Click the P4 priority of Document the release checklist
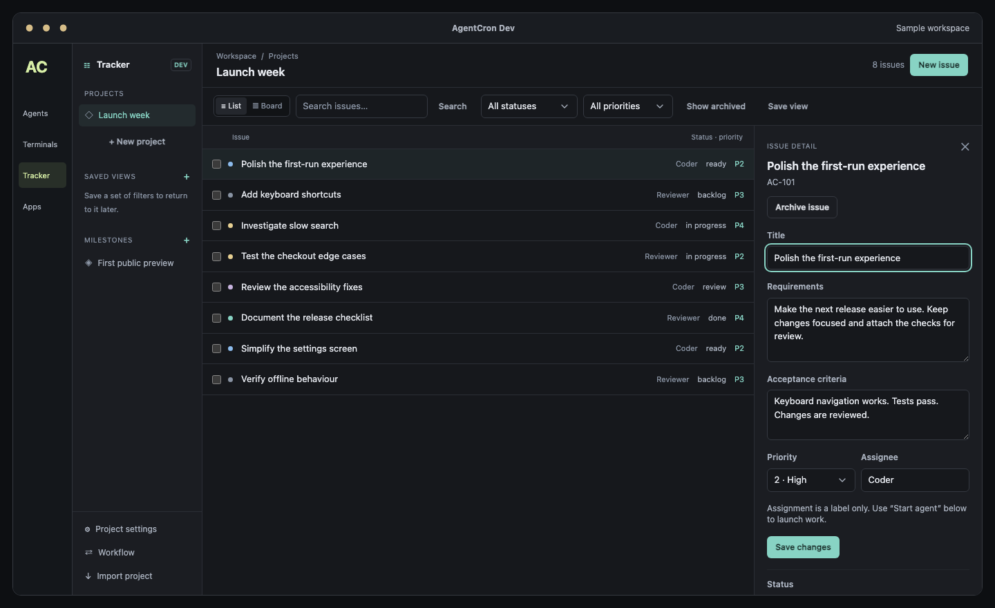Screen dimensions: 995x608 tap(739, 318)
